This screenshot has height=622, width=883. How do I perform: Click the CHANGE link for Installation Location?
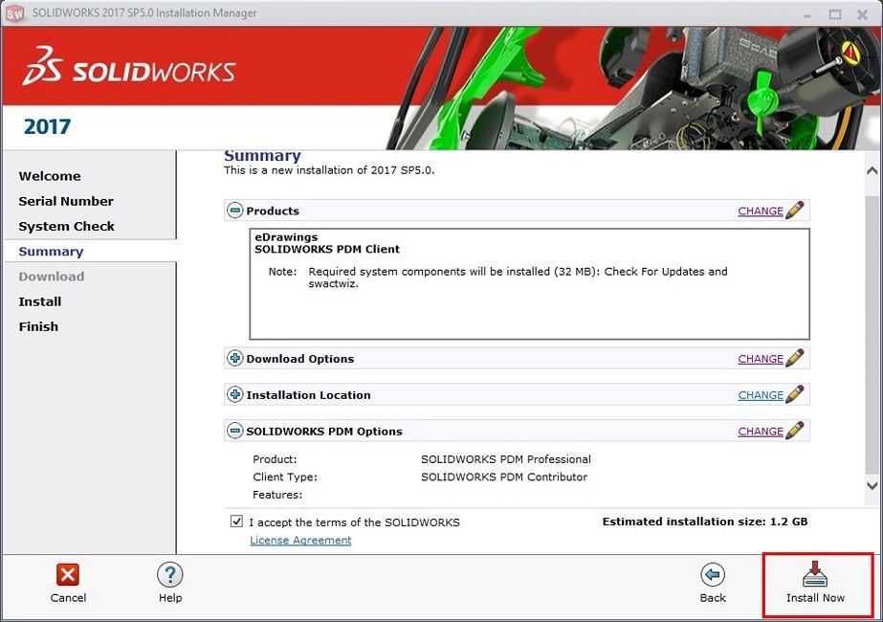pyautogui.click(x=760, y=395)
